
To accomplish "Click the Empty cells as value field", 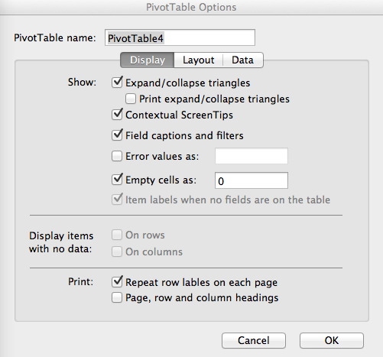I will 252,180.
